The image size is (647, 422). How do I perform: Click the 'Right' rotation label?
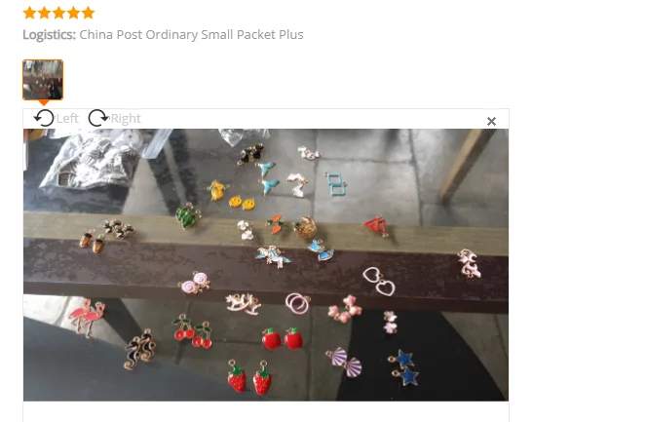126,119
